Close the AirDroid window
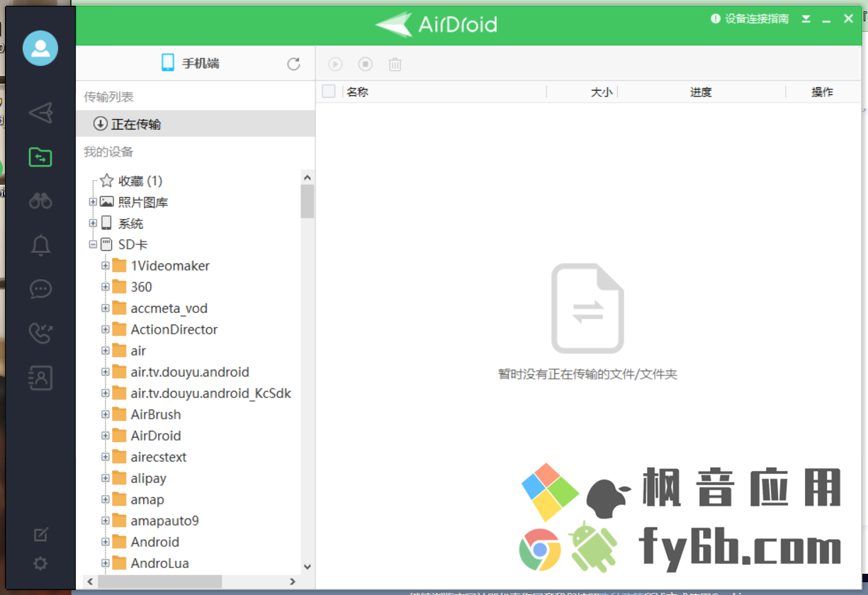This screenshot has width=868, height=595. [x=848, y=19]
